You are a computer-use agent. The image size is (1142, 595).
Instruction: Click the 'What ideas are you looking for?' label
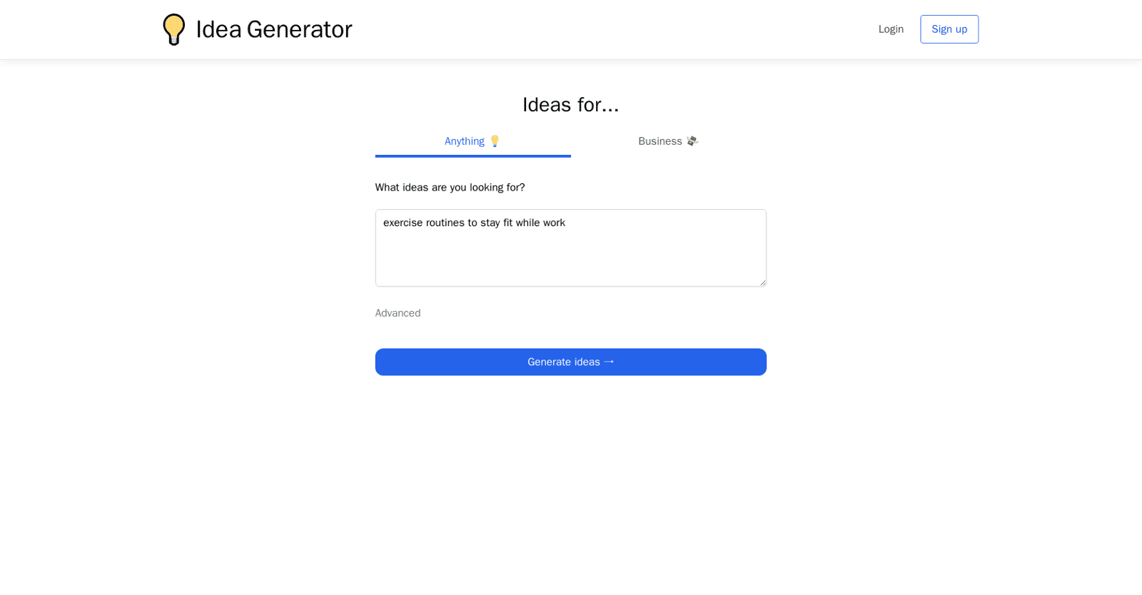(450, 187)
